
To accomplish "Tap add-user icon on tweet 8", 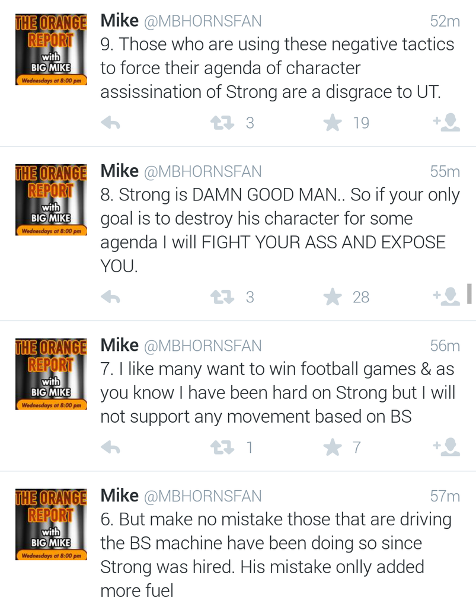I will [x=447, y=296].
